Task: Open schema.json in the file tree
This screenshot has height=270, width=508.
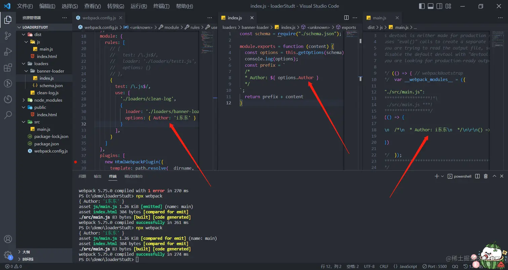Action: [x=44, y=85]
